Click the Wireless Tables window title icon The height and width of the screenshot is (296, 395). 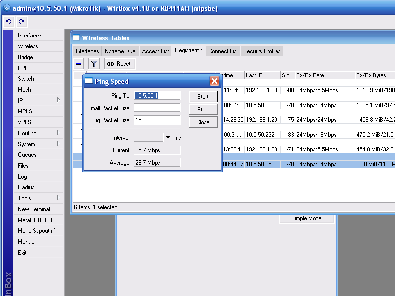pyautogui.click(x=76, y=38)
